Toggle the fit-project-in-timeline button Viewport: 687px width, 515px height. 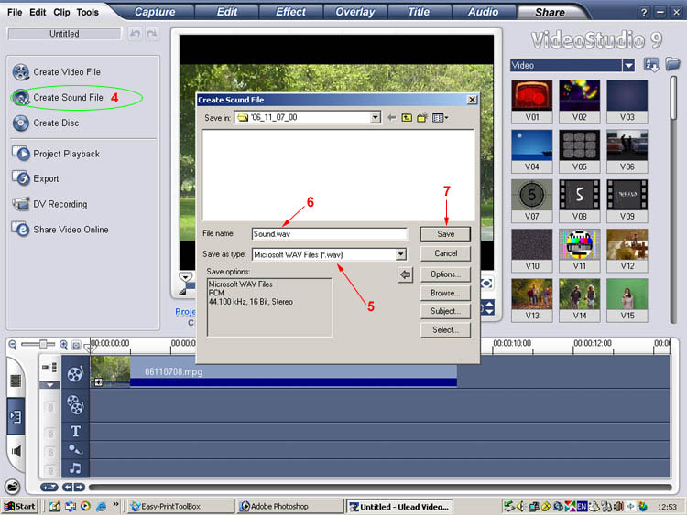[x=77, y=346]
